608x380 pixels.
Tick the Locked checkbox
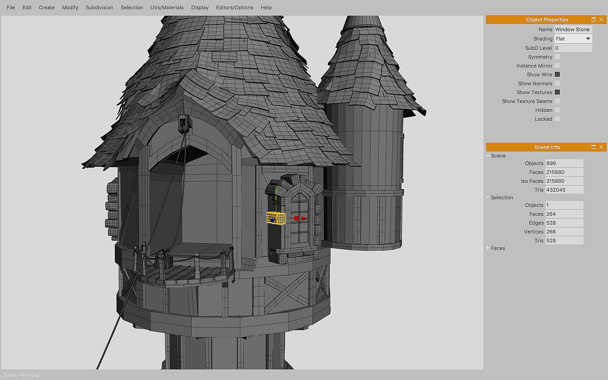pyautogui.click(x=557, y=119)
